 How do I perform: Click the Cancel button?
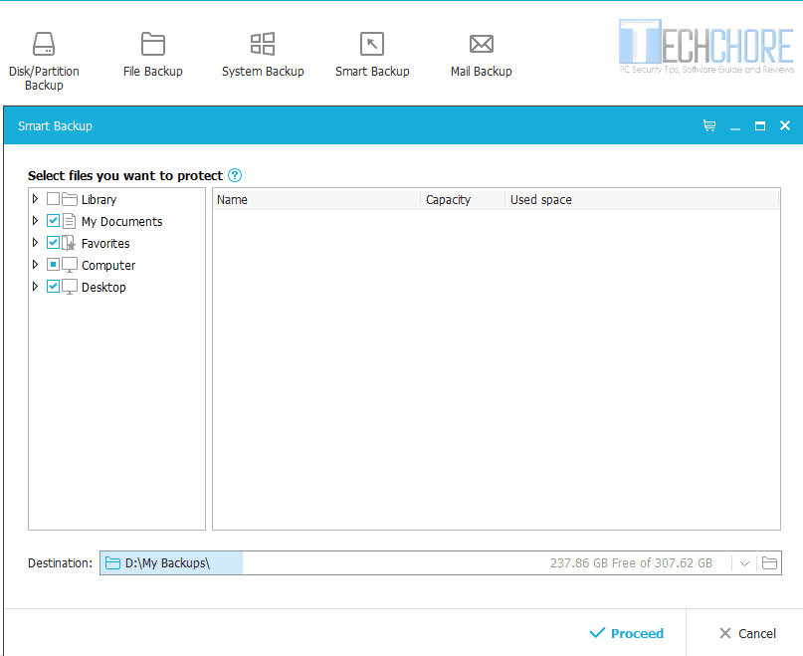[x=747, y=633]
